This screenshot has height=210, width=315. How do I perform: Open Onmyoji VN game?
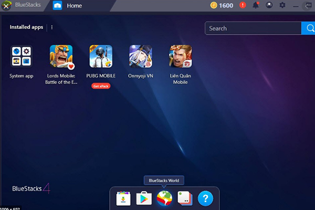coord(141,56)
